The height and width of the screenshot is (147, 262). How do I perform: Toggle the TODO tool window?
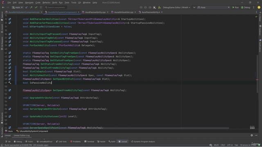[29, 142]
